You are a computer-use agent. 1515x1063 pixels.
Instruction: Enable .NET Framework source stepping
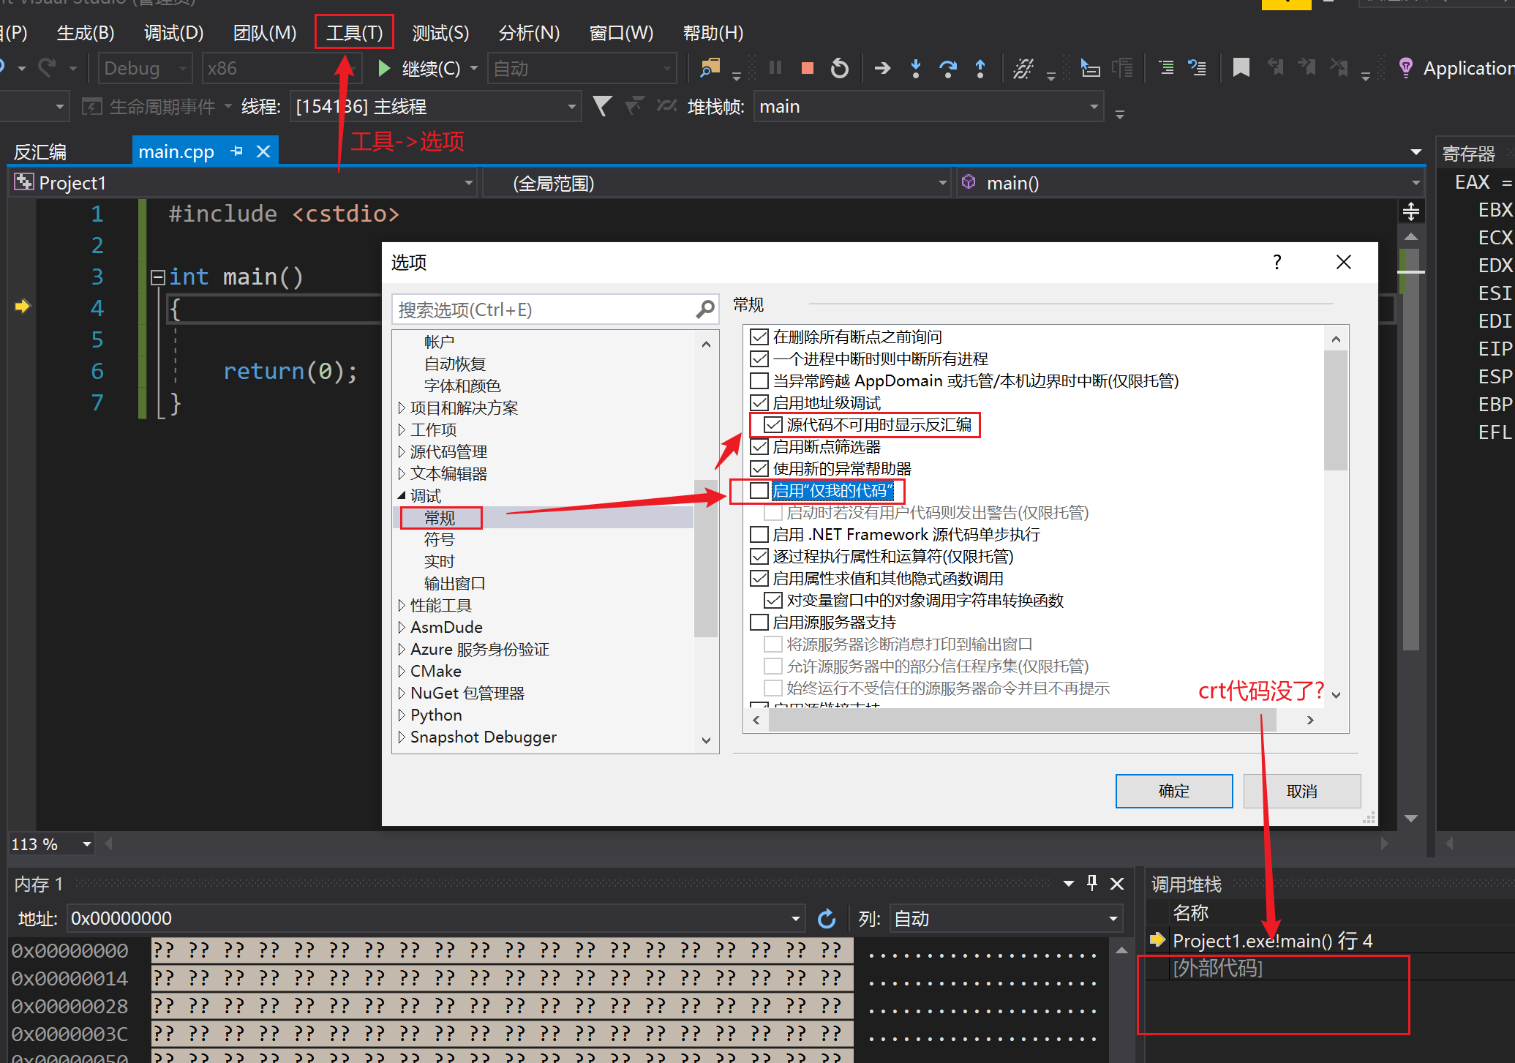point(759,535)
